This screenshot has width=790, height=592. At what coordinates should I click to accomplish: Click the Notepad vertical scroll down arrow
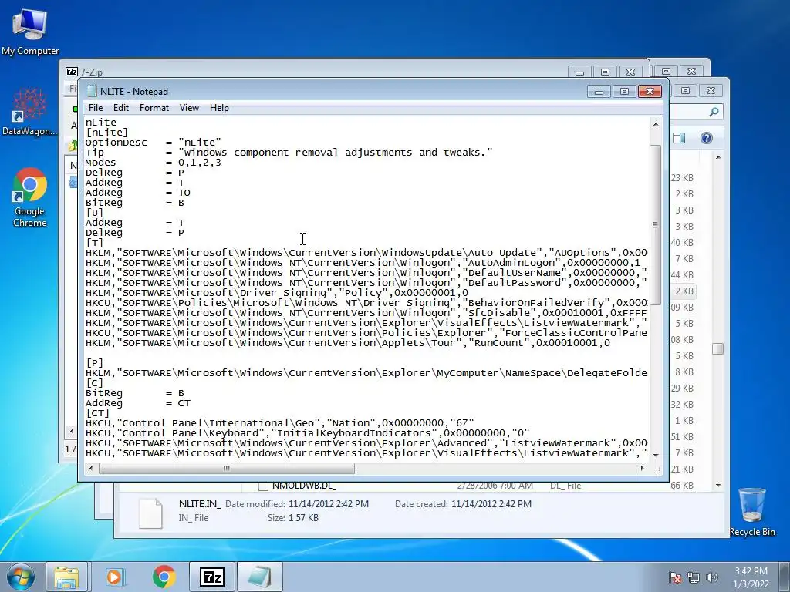tap(656, 455)
